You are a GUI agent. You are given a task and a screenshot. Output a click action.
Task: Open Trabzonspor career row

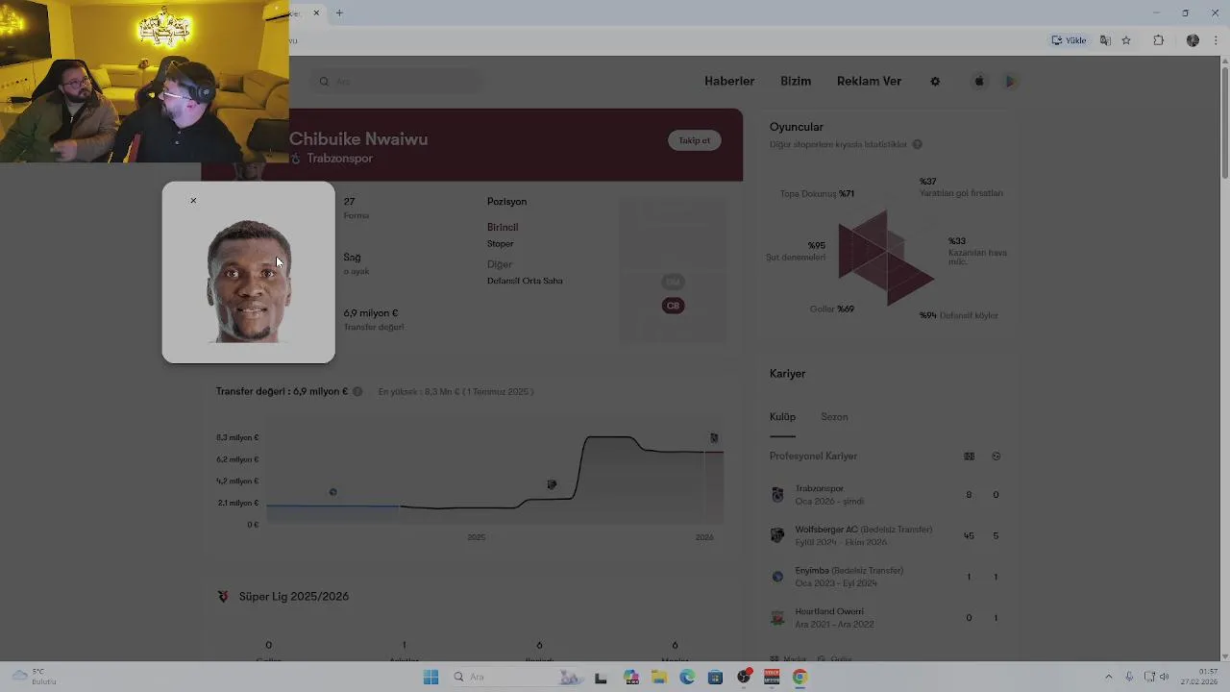tap(888, 495)
